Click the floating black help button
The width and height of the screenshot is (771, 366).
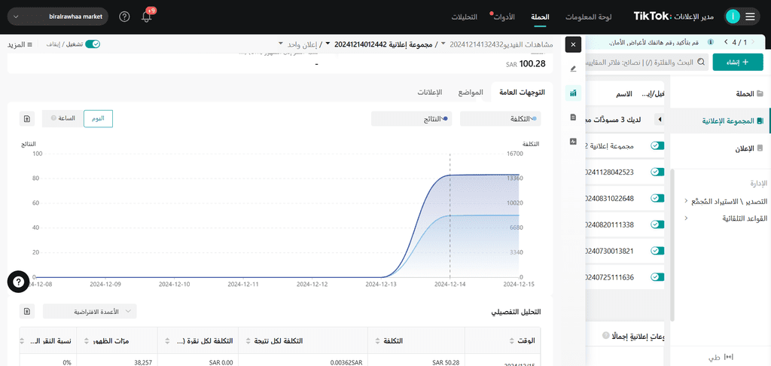click(19, 282)
